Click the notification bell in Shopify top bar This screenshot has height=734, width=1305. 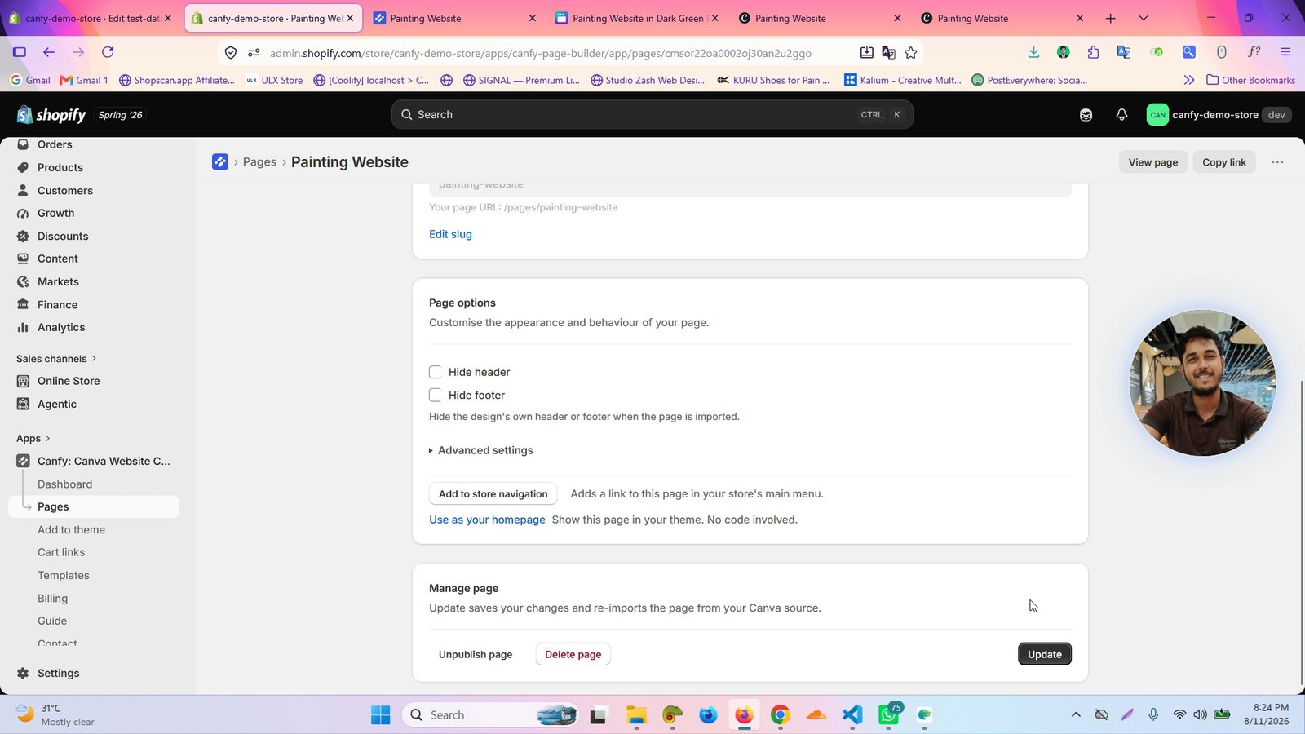click(1121, 115)
